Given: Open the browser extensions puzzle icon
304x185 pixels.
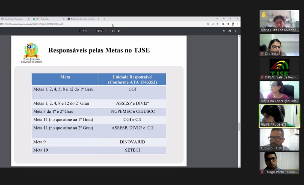Looking at the screenshot, I should click(x=223, y=24).
